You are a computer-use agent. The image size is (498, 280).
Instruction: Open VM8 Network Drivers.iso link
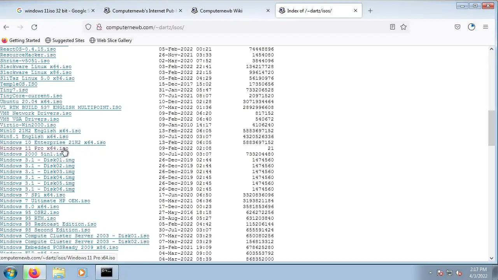coord(36,113)
